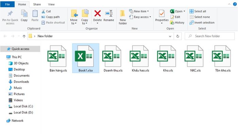The height and width of the screenshot is (134, 238).
Task: Click Invert selection in the ribbon
Action: (202, 22)
